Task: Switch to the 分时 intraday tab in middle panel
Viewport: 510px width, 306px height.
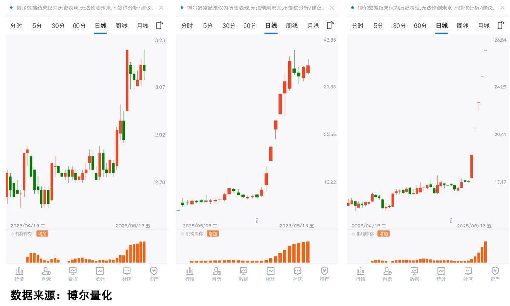Action: tap(186, 25)
